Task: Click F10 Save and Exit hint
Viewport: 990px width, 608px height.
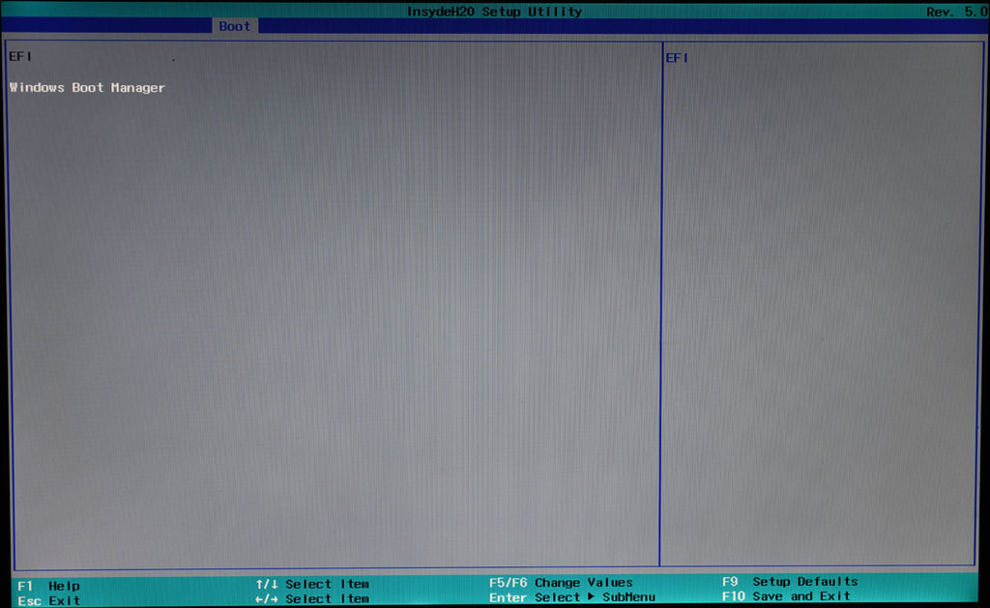Action: 786,596
